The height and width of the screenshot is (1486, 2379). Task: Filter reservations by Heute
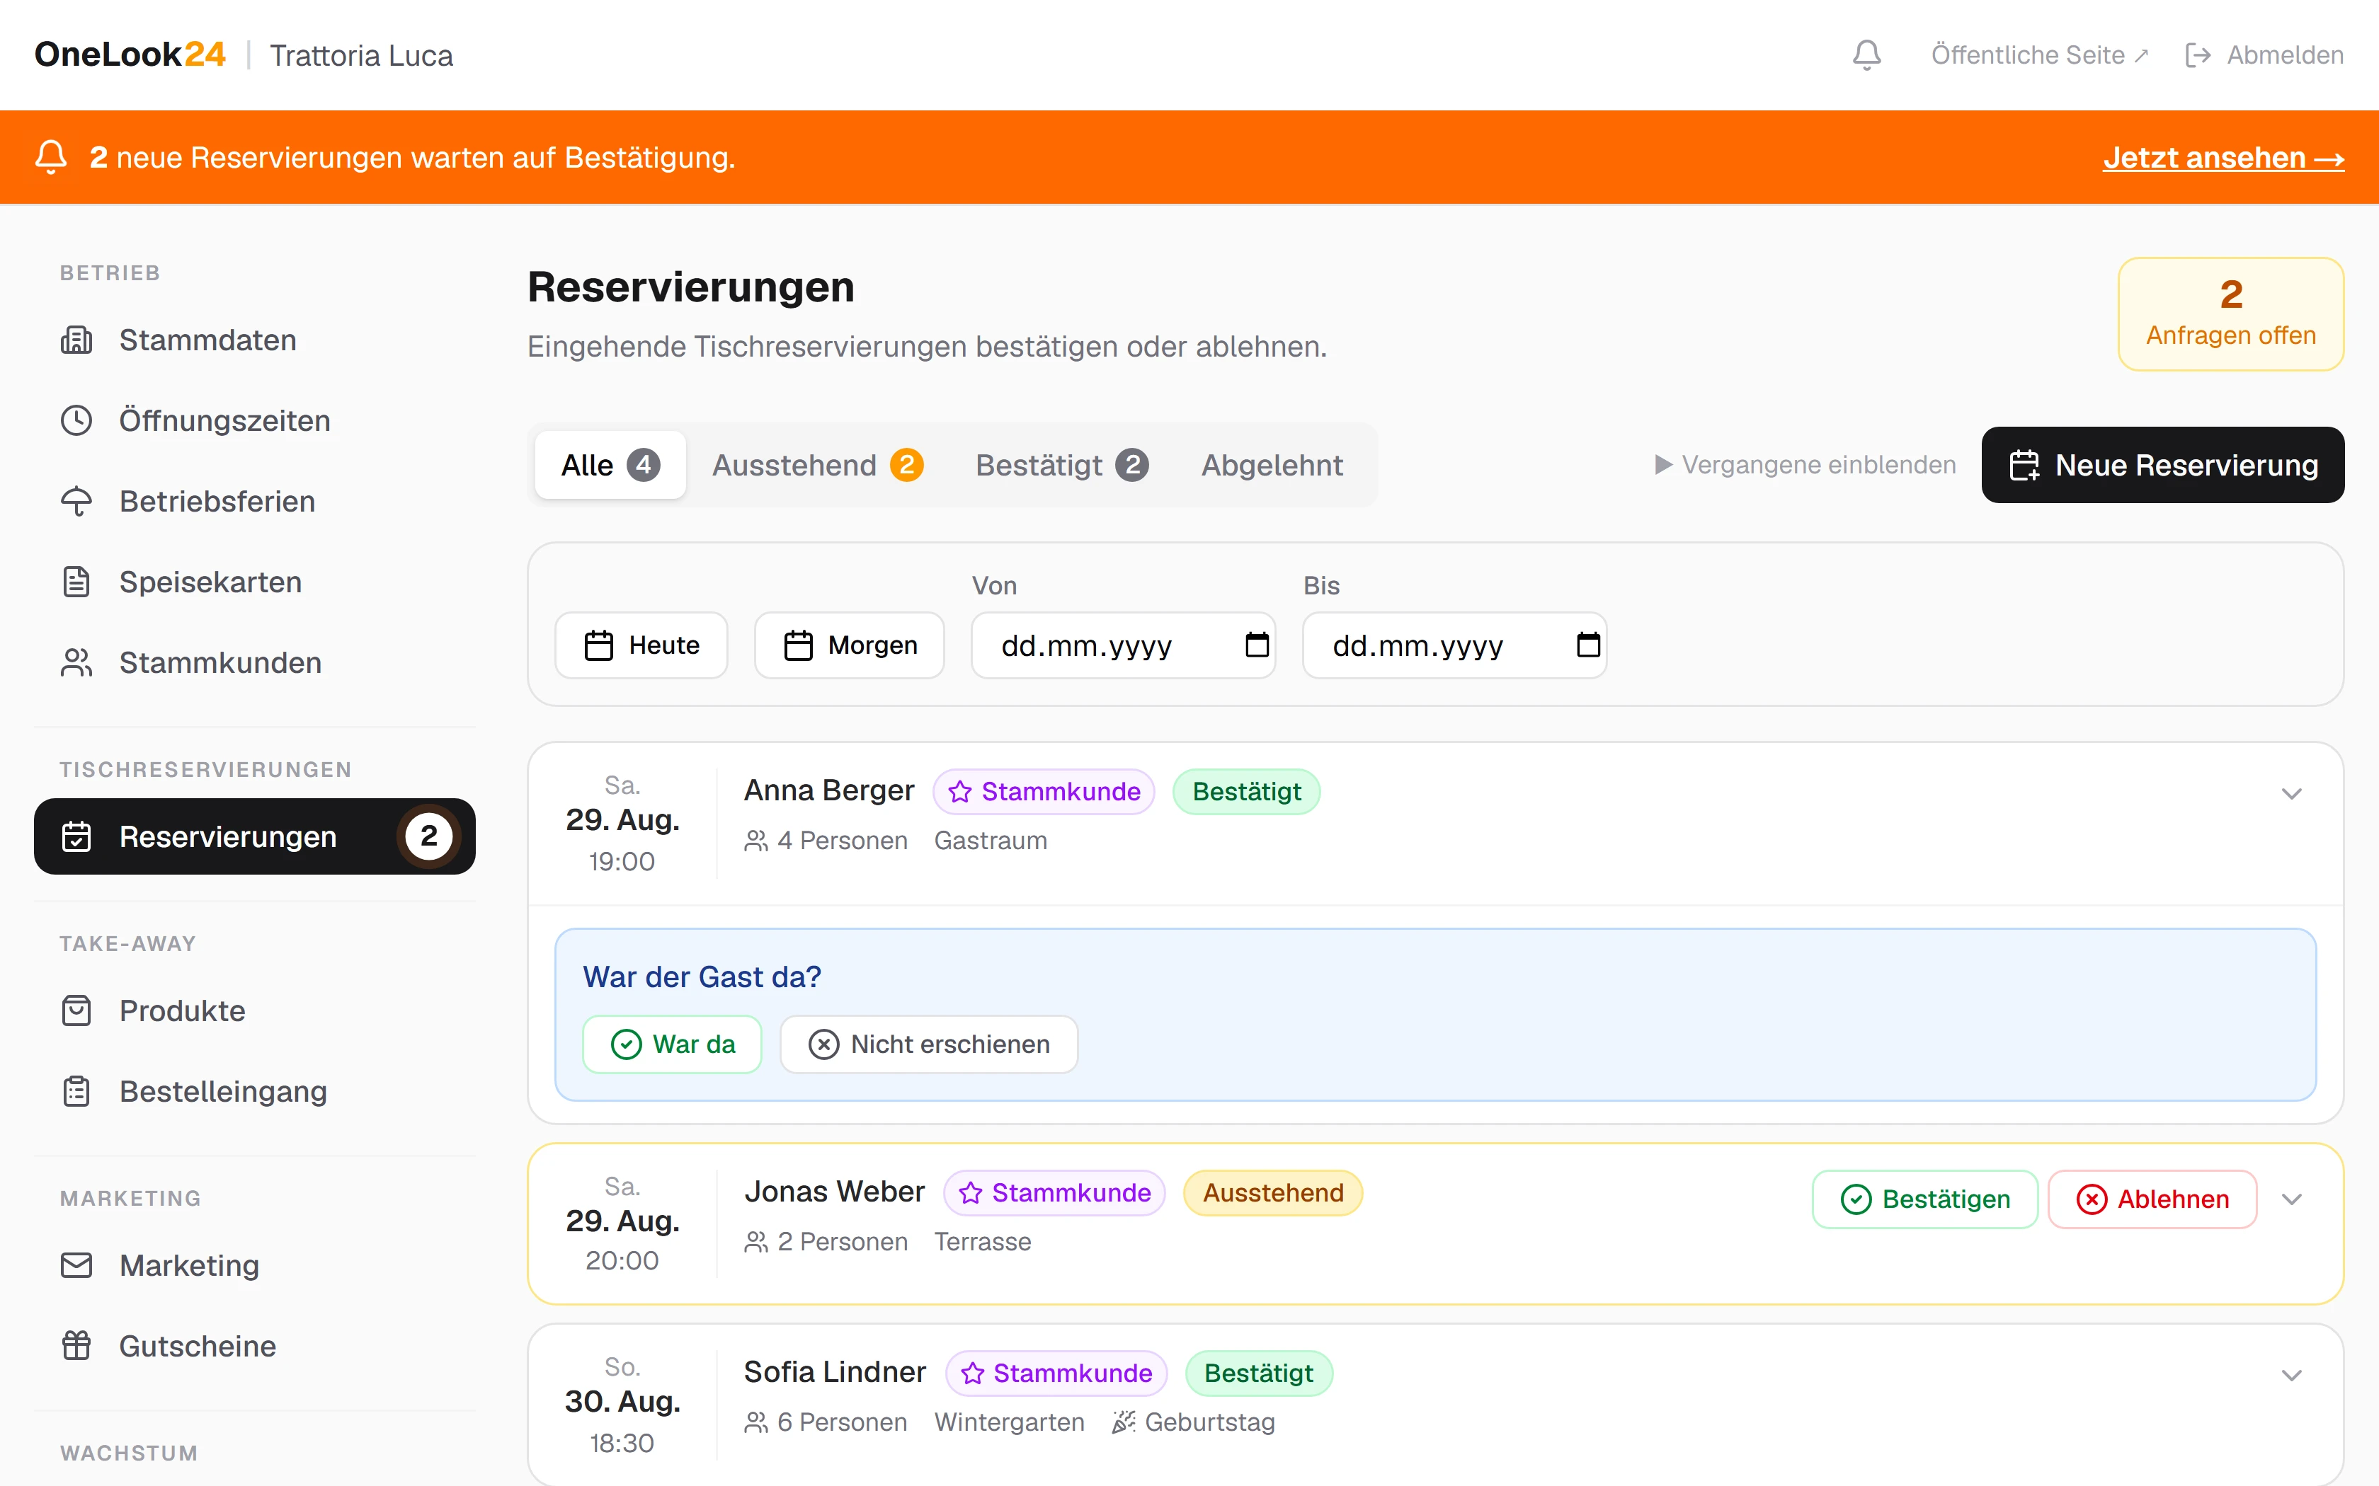pyautogui.click(x=642, y=645)
